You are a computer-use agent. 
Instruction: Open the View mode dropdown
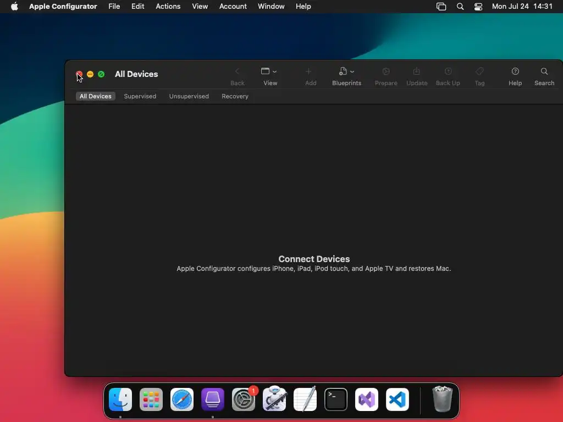pyautogui.click(x=269, y=76)
